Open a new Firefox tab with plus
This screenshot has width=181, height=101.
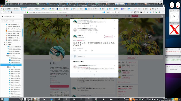coord(160,9)
